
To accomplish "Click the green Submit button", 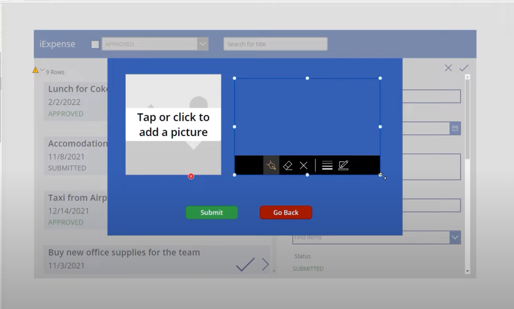I will point(212,212).
